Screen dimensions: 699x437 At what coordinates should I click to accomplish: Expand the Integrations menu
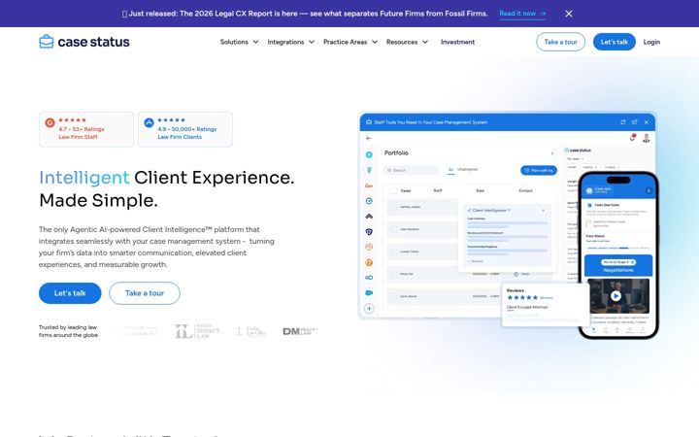[x=290, y=42]
